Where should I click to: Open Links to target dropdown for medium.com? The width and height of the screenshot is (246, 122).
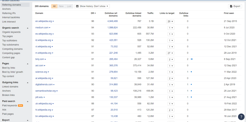point(171,28)
